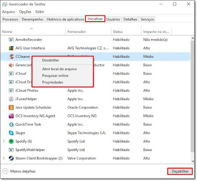Choose Desabilitar in the context menu

point(51,60)
